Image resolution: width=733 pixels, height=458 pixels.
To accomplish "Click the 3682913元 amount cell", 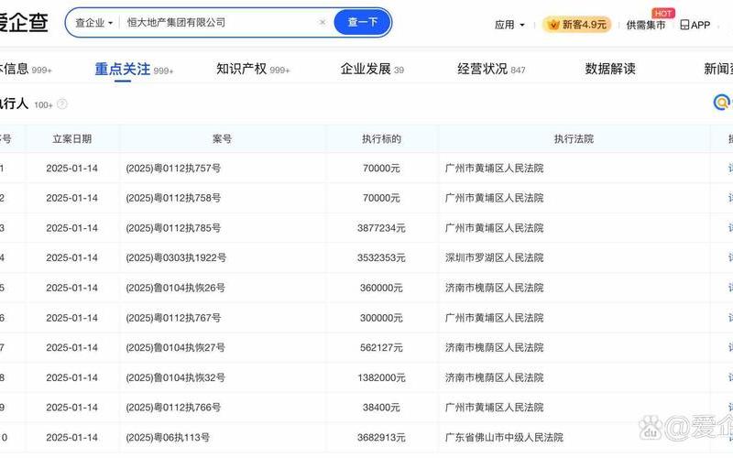I will pos(381,438).
